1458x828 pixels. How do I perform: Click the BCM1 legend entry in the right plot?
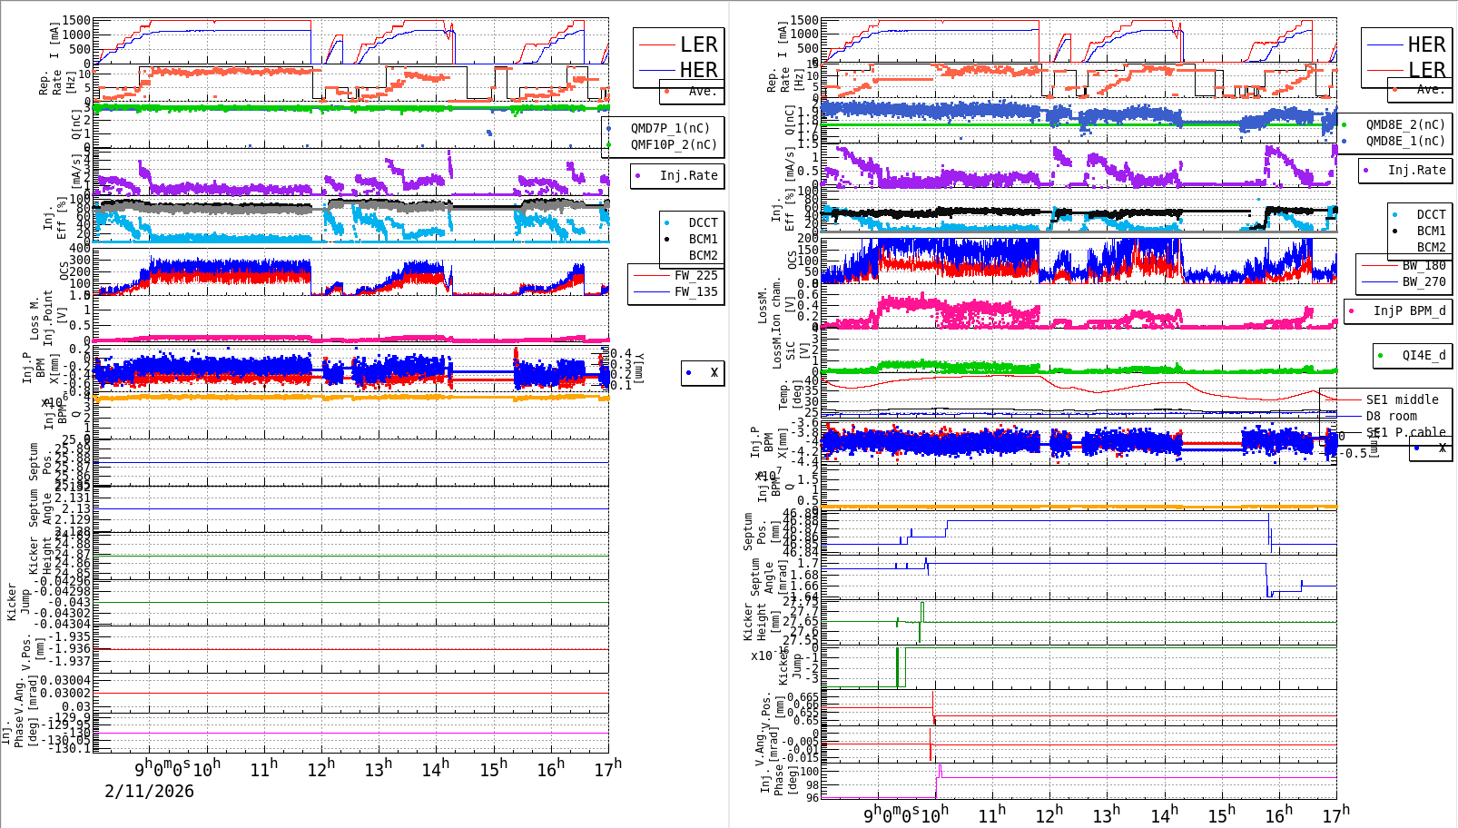[1431, 231]
